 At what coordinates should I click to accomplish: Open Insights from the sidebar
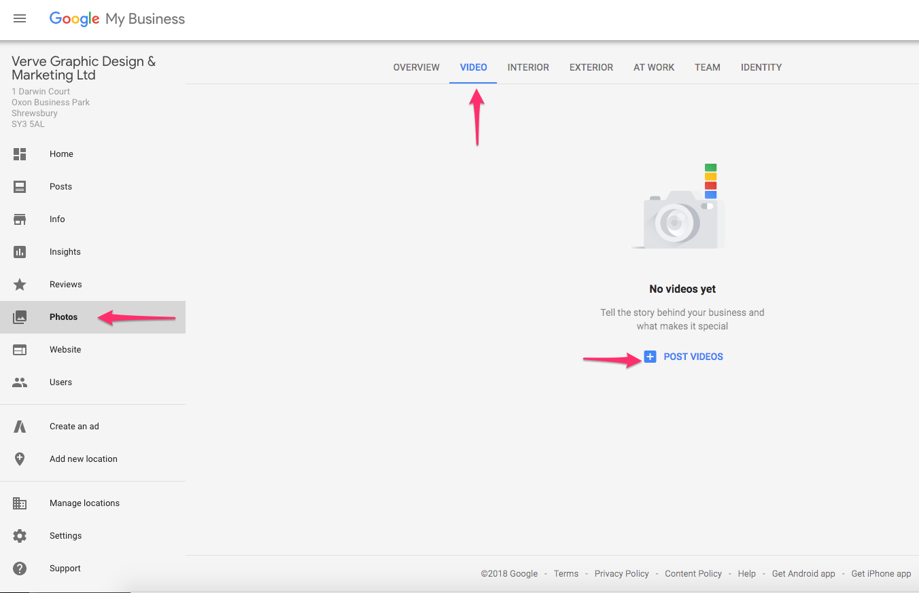pos(65,252)
